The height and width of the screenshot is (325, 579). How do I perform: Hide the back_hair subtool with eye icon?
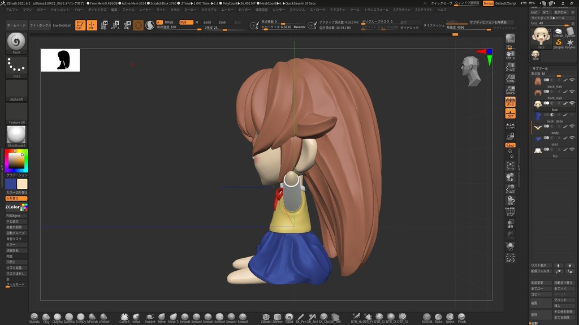coord(572,80)
